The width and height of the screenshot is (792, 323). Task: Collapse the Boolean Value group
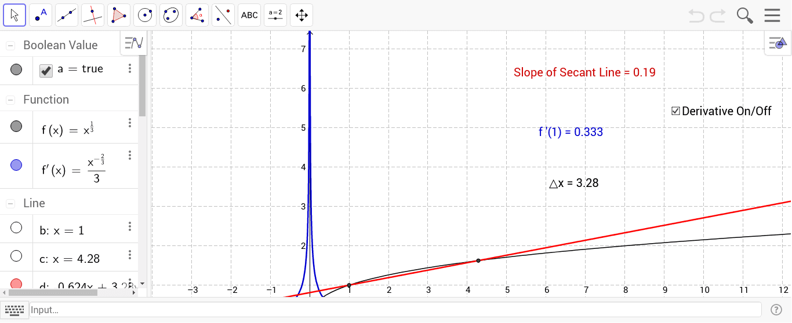[x=10, y=45]
